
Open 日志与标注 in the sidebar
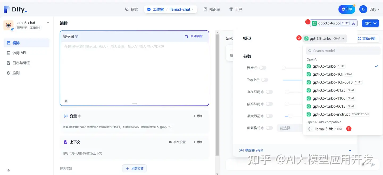(27, 63)
